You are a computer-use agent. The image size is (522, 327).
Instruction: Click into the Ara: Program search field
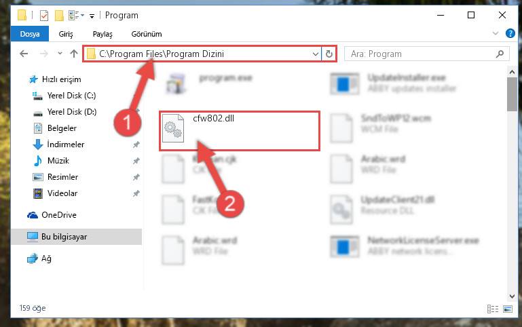coord(422,54)
